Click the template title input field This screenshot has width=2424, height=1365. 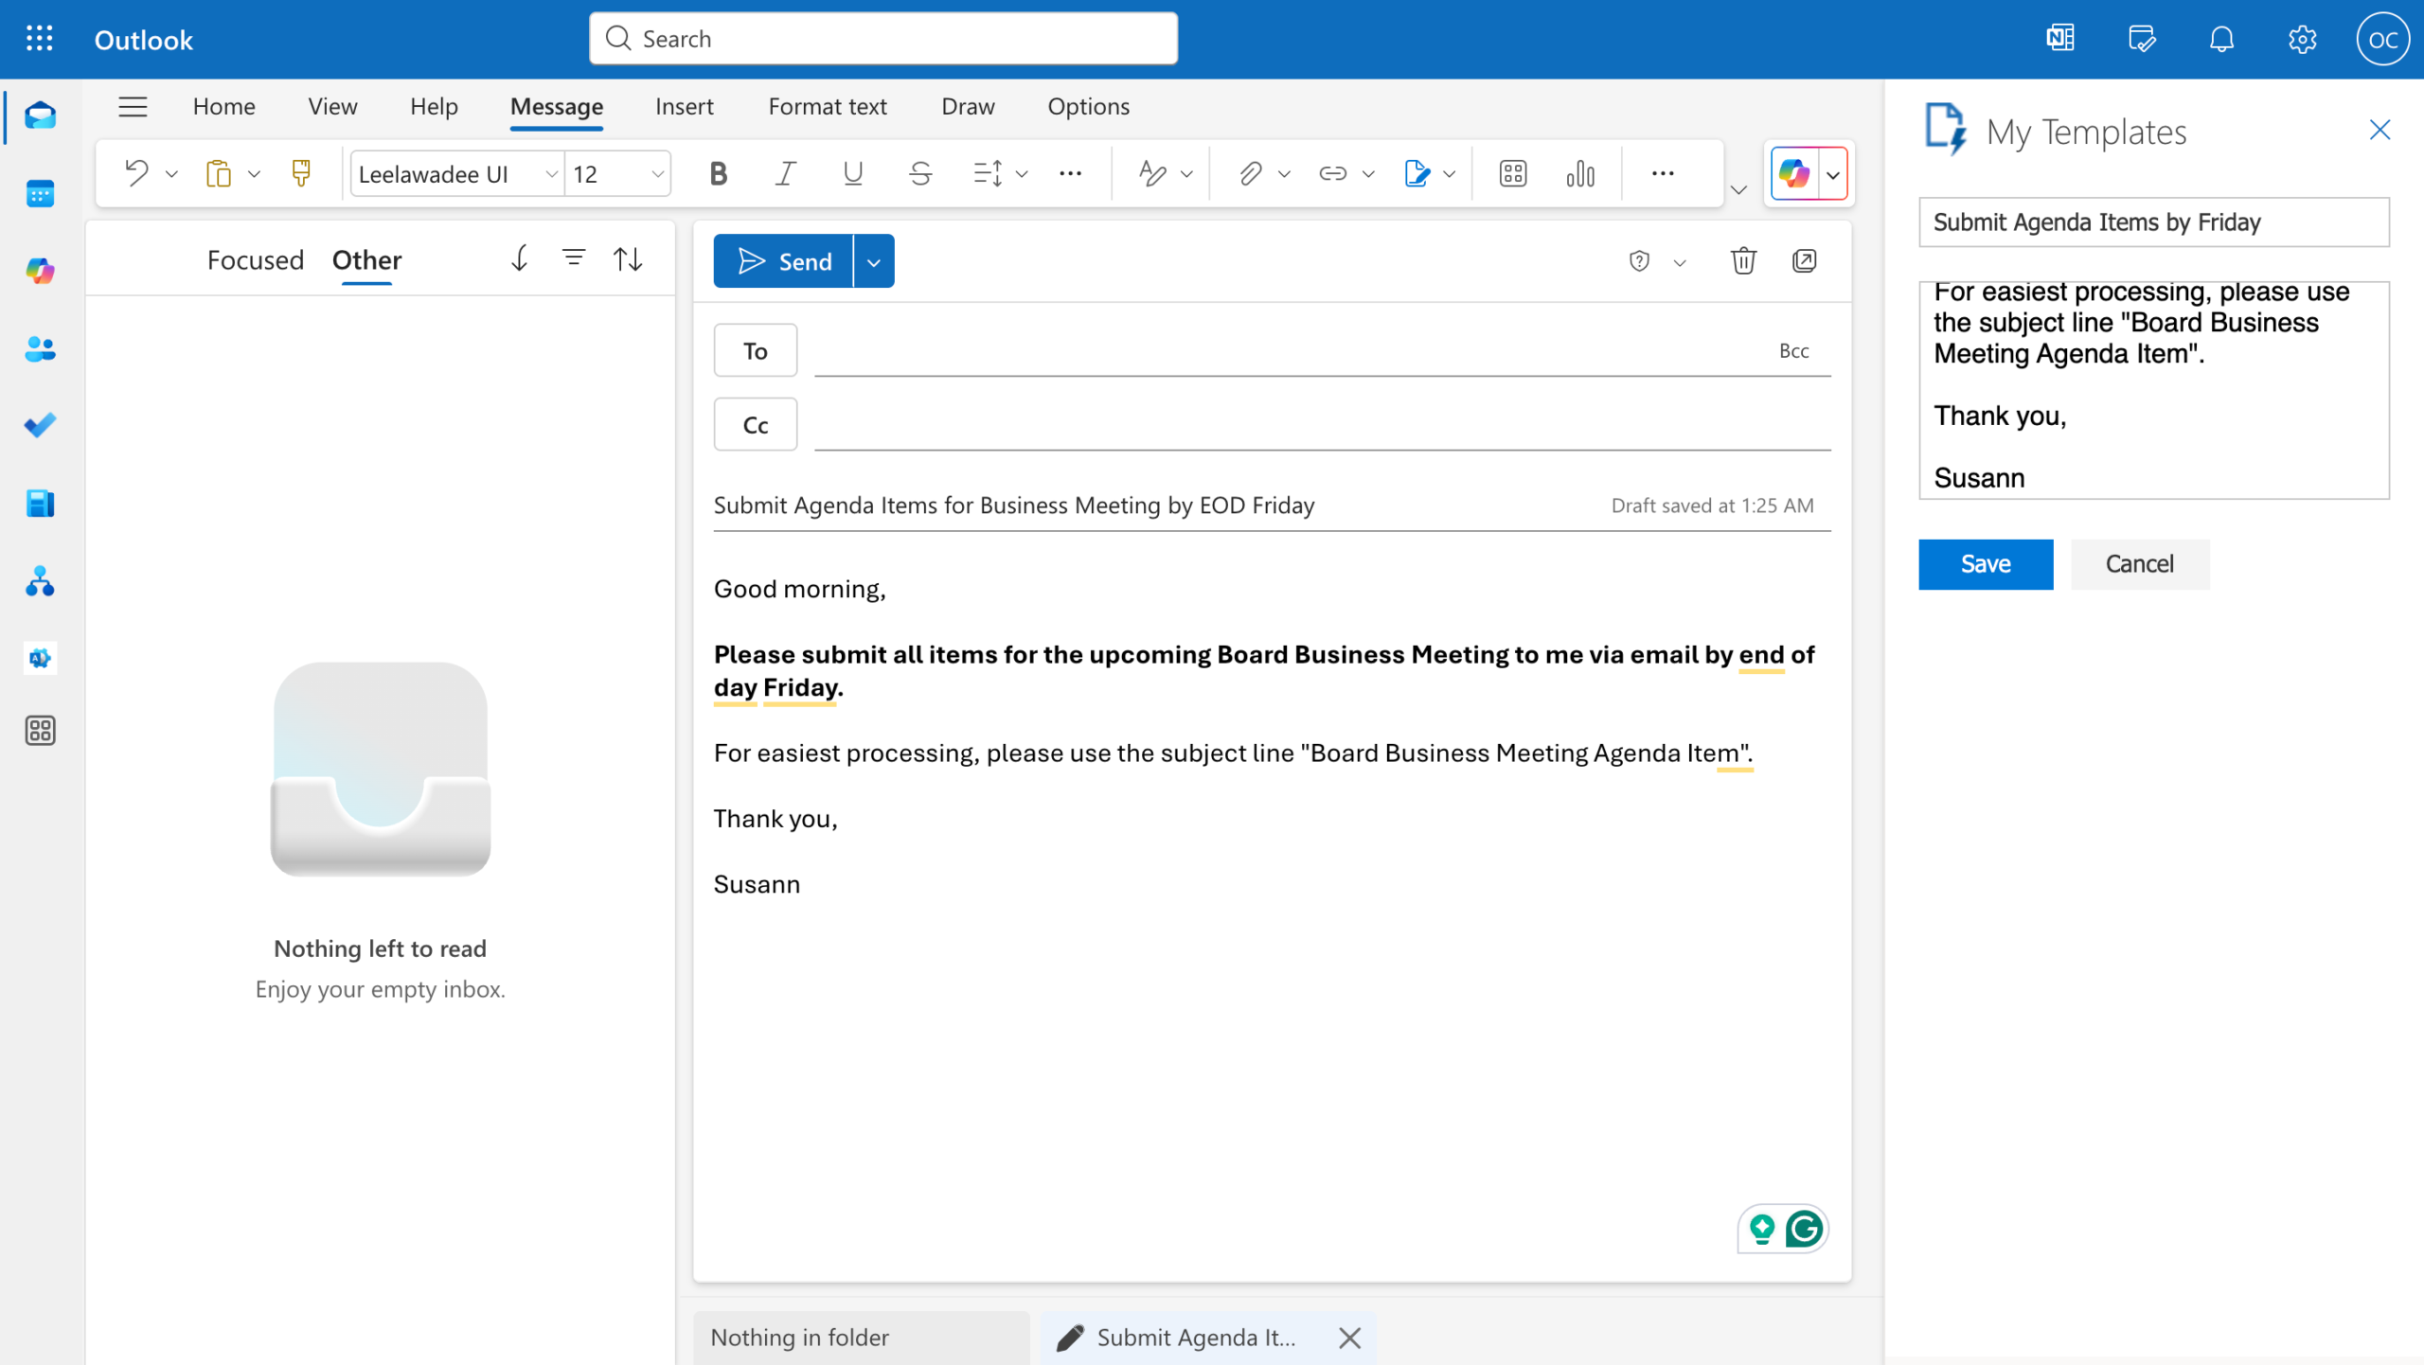tap(2153, 222)
